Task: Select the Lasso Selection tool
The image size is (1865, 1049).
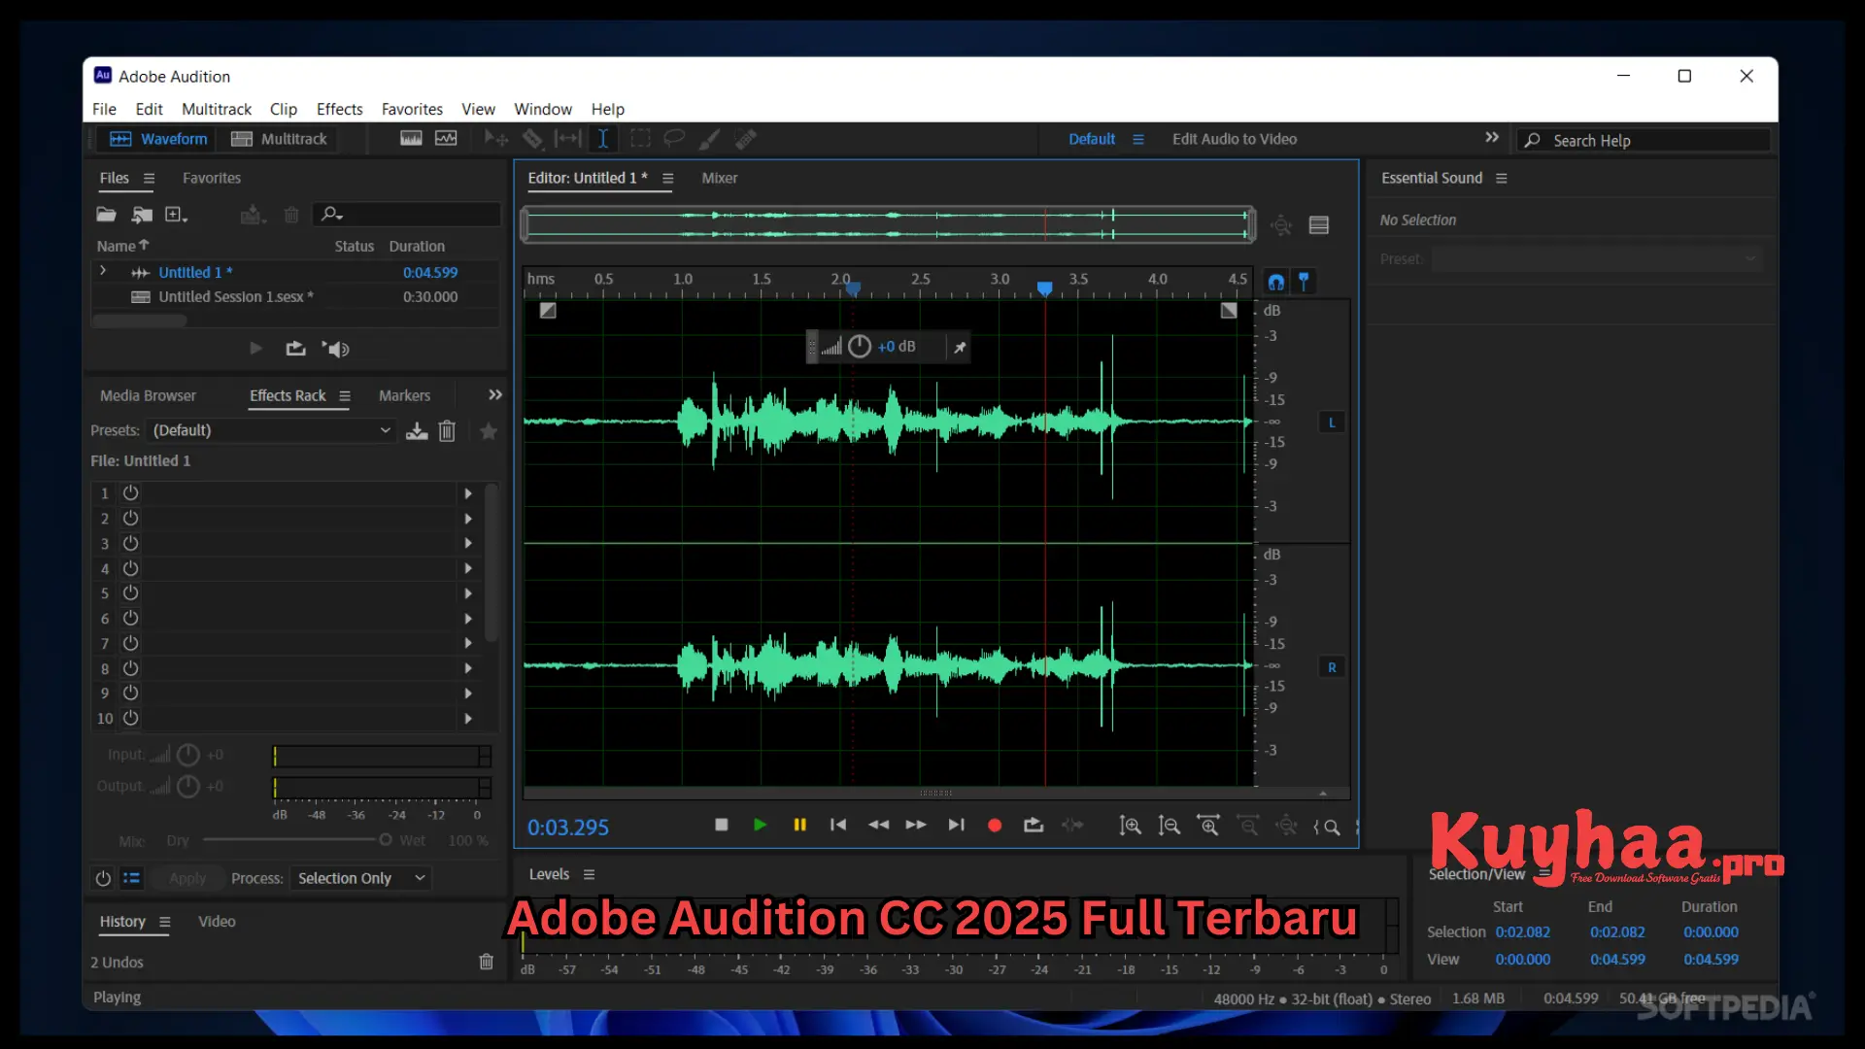Action: click(674, 138)
